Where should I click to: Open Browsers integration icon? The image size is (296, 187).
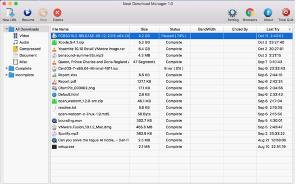(x=250, y=13)
